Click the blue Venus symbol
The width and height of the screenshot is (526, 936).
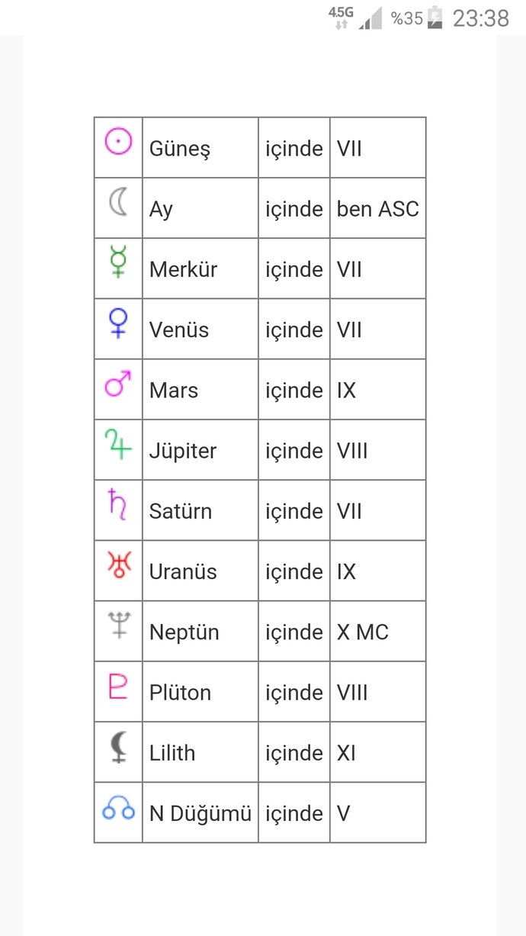118,323
